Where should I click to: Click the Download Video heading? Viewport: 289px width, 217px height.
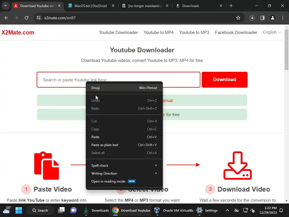(244, 189)
